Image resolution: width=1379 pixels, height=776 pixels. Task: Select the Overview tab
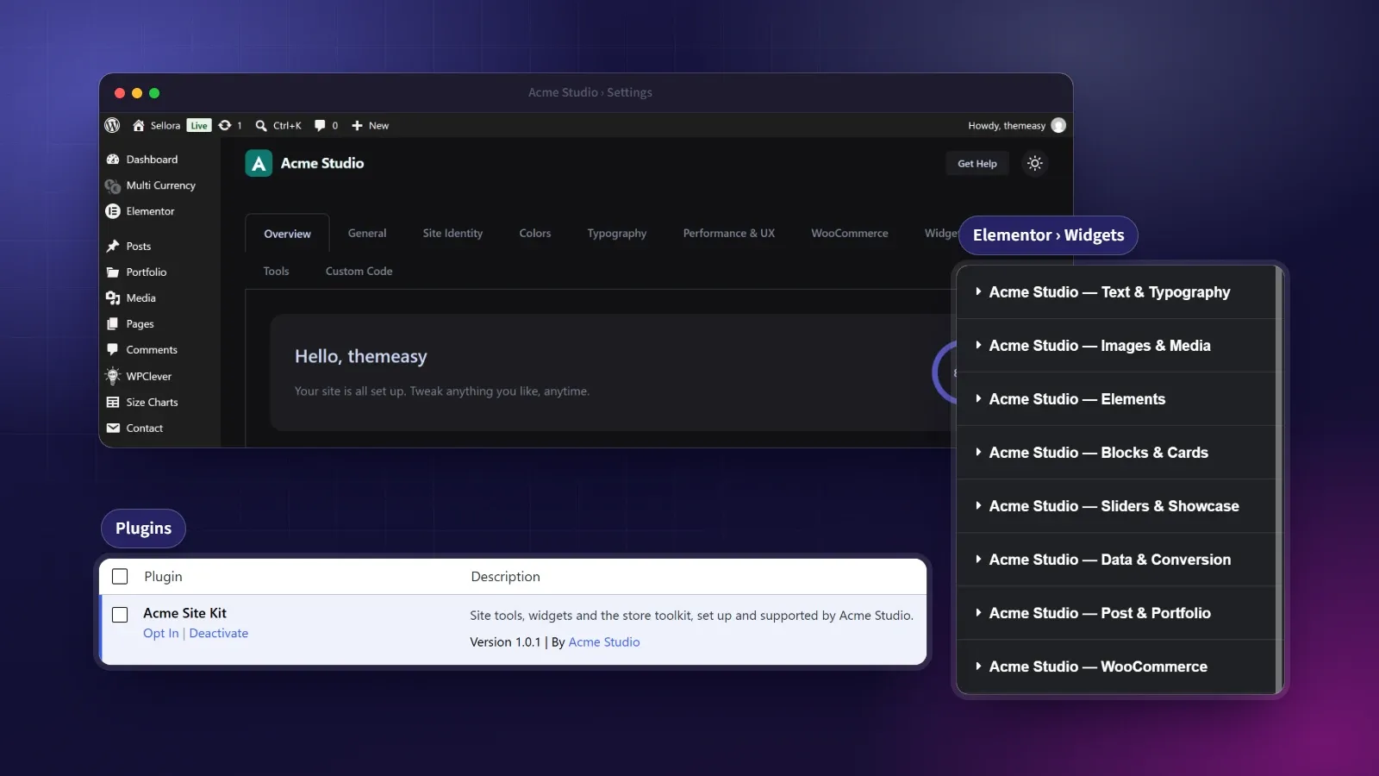(287, 234)
